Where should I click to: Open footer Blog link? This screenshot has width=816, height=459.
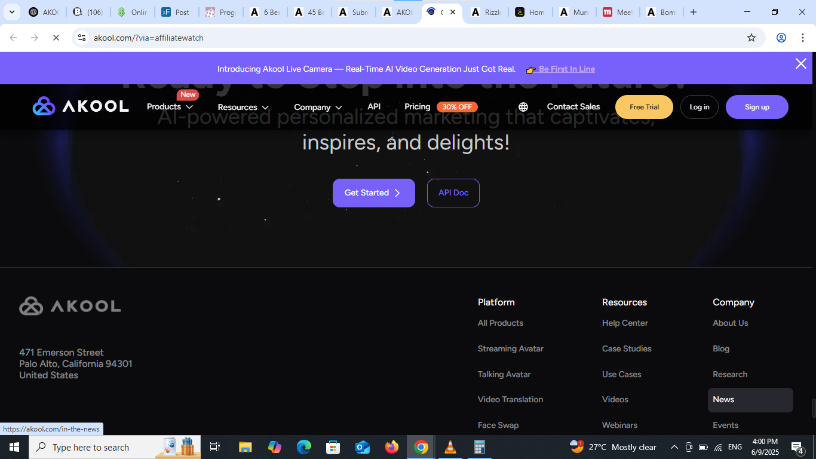[x=721, y=349]
